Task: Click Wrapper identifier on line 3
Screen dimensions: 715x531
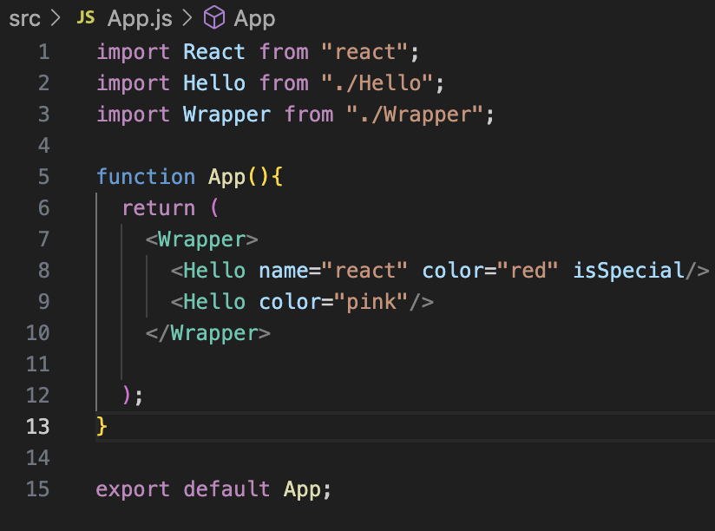Action: click(x=226, y=115)
